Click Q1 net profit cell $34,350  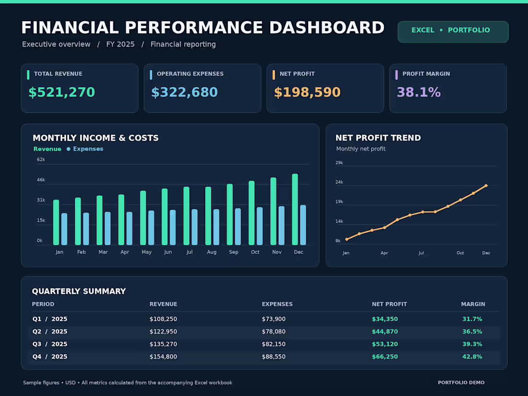[x=385, y=319]
